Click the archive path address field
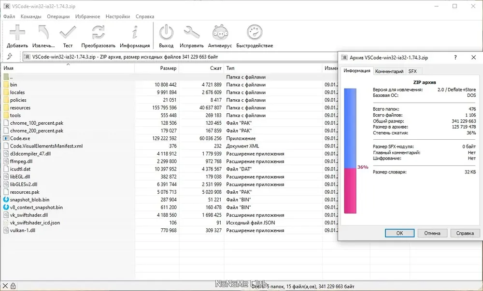 click(x=180, y=56)
